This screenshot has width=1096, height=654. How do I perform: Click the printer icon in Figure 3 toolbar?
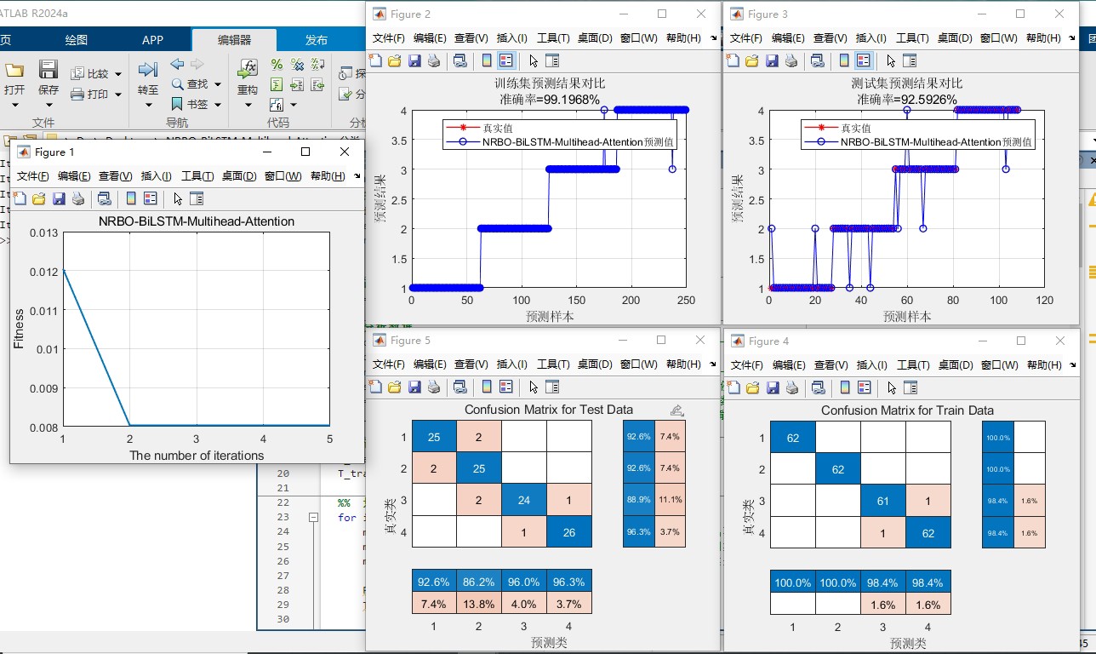pos(791,60)
